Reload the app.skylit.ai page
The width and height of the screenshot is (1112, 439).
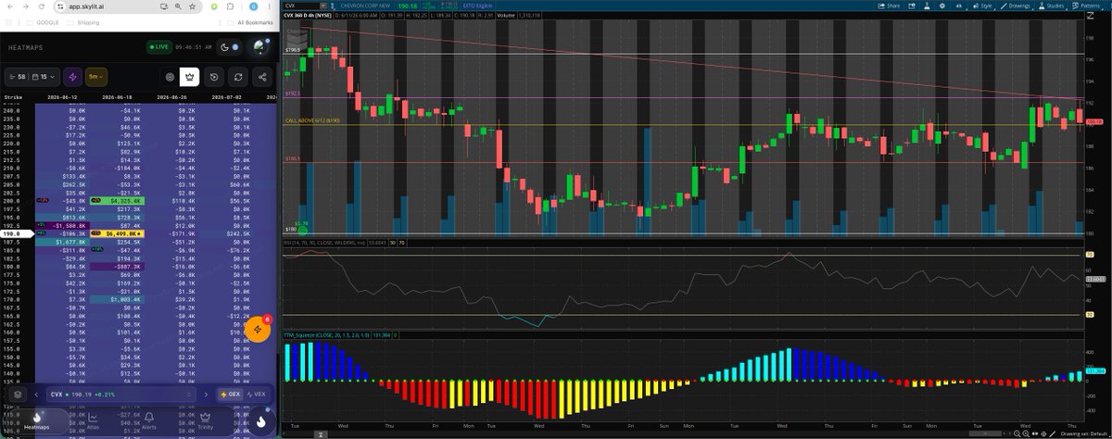pyautogui.click(x=42, y=6)
